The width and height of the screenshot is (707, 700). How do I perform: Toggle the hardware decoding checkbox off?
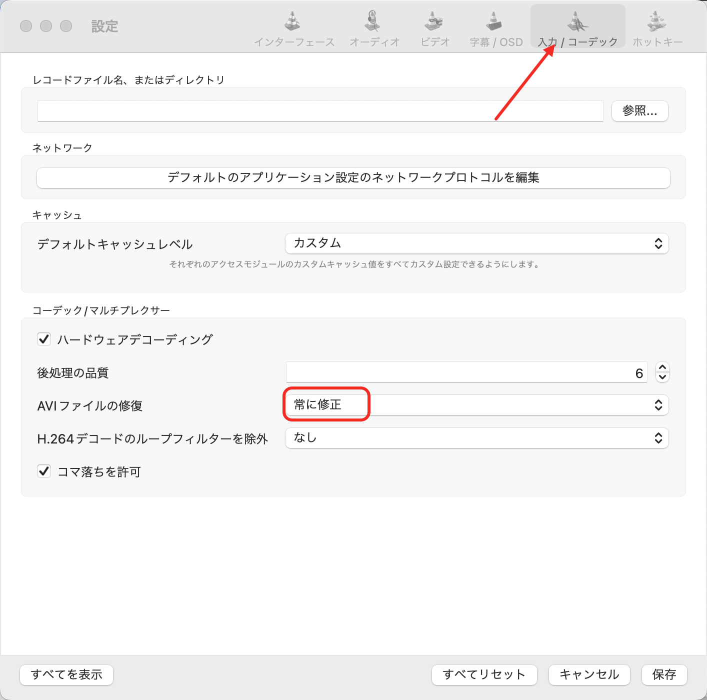click(x=44, y=339)
